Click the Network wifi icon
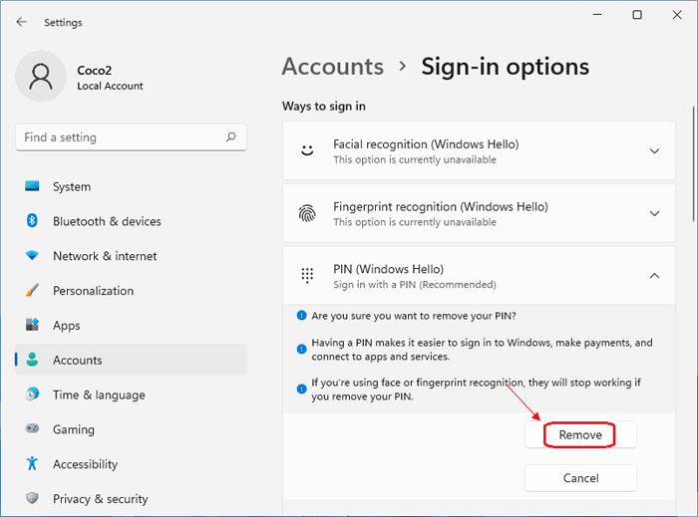The height and width of the screenshot is (517, 698). point(32,256)
